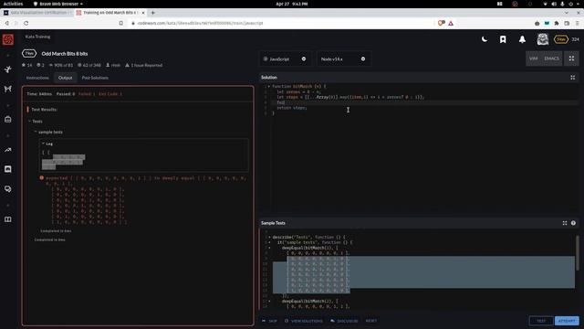Switch to the Instructions tab
Screen dimensions: 584x329
click(x=37, y=78)
